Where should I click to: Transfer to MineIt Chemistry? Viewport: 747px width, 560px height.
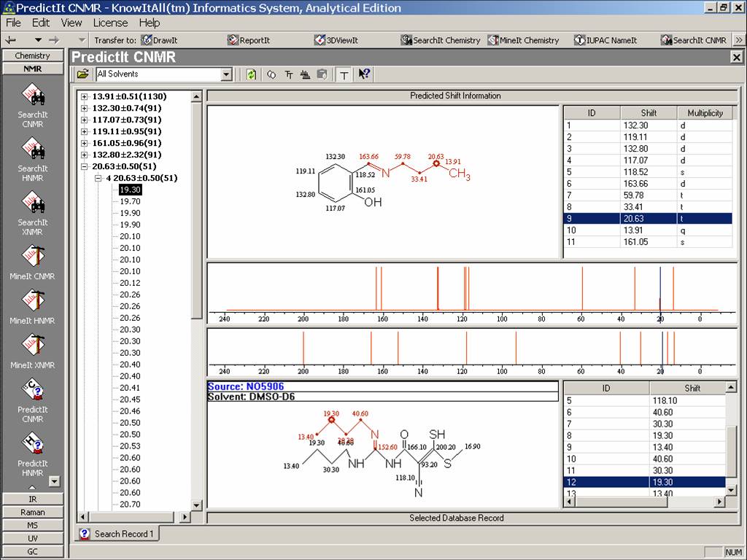[524, 41]
